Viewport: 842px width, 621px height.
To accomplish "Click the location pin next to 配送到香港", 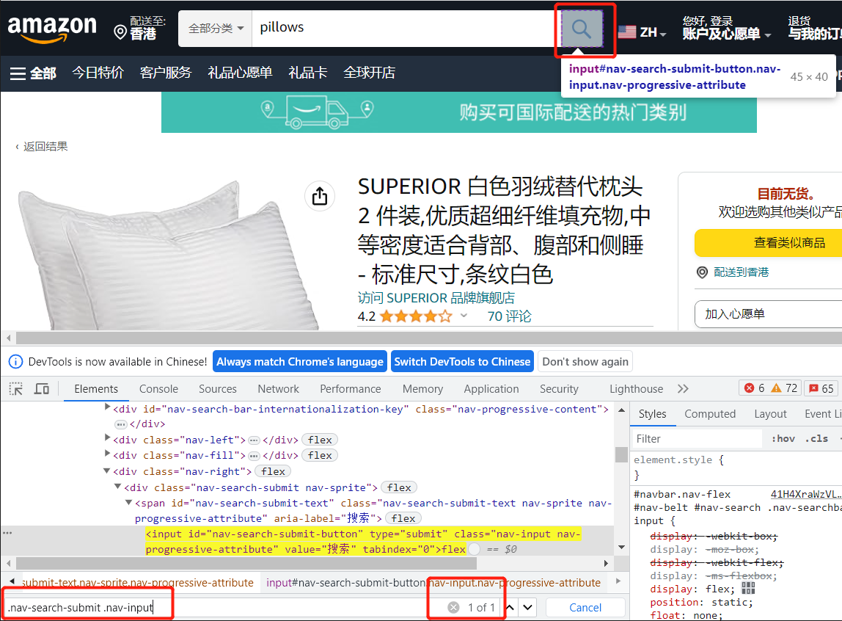I will point(702,272).
